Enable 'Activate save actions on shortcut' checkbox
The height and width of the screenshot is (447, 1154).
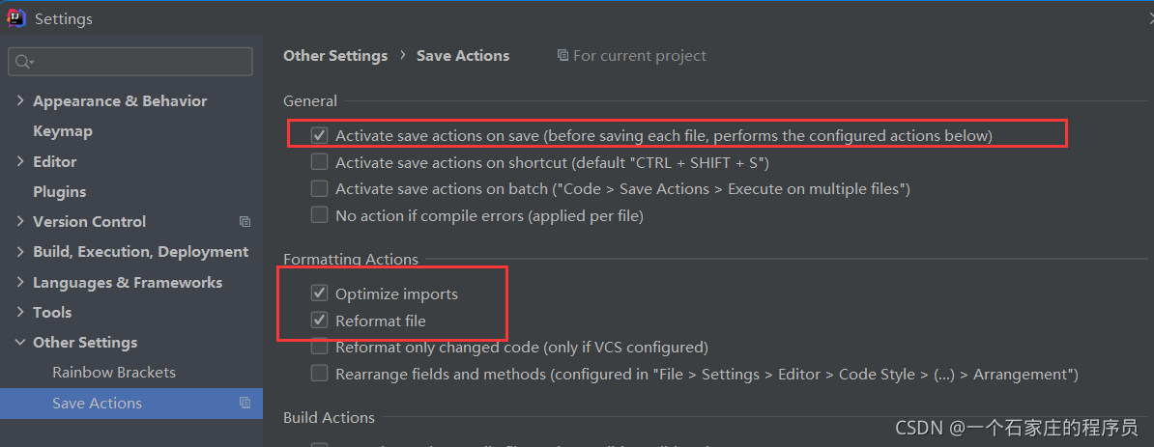[319, 162]
